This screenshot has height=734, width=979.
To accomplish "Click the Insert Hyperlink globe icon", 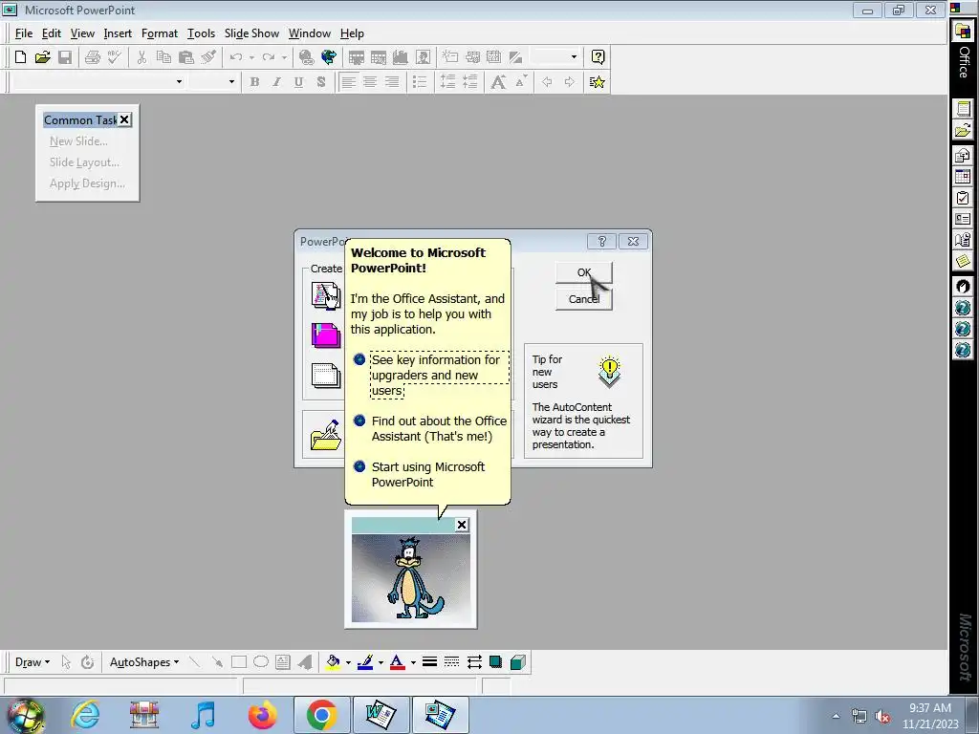I will tap(306, 57).
